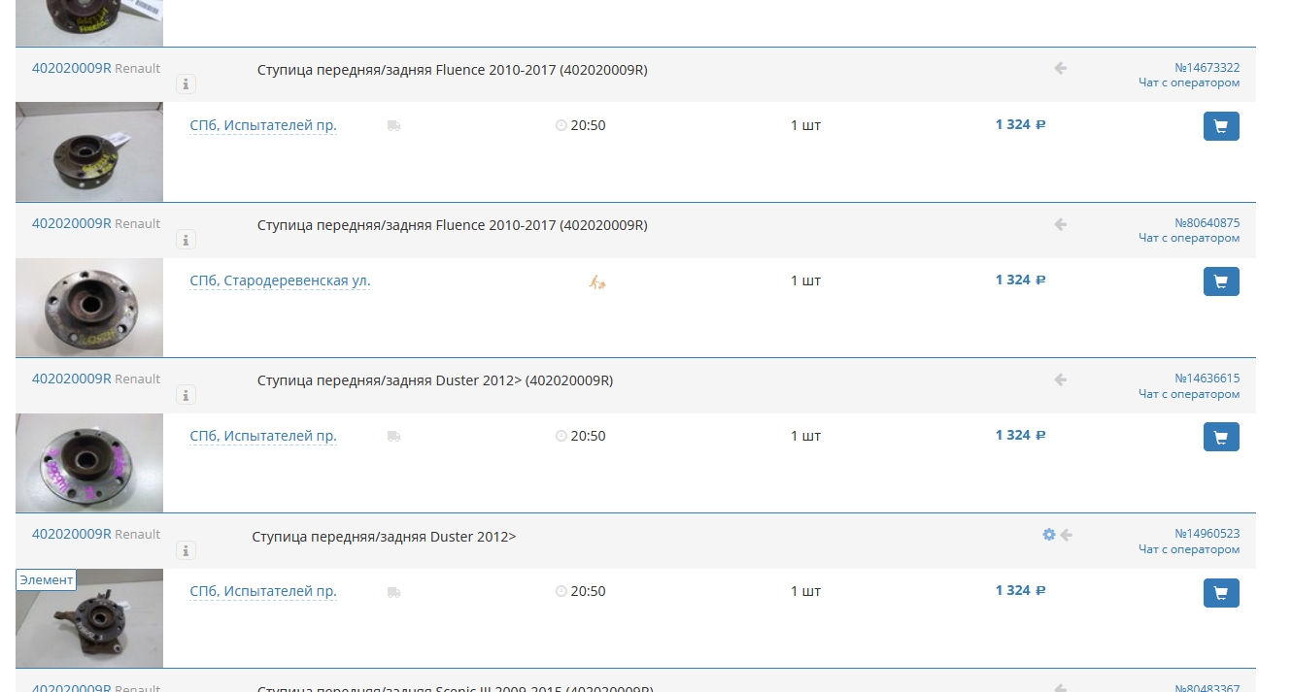Viewport: 1292px width, 692px height.
Task: Open info icon for item №80640875
Action: 186,240
